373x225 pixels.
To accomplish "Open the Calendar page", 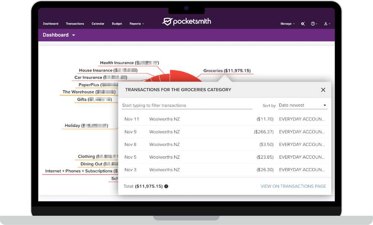I will [98, 24].
